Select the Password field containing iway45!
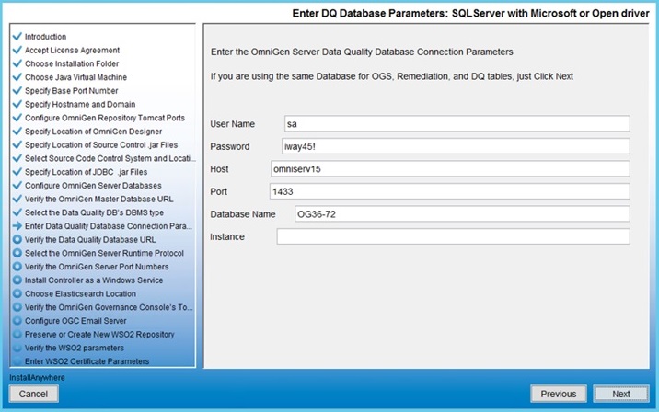The height and width of the screenshot is (412, 659). pos(456,146)
